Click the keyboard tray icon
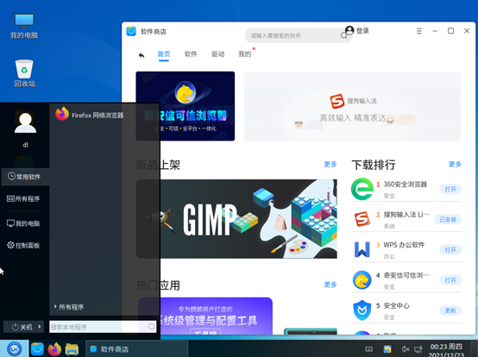478x357 pixels. (369, 349)
